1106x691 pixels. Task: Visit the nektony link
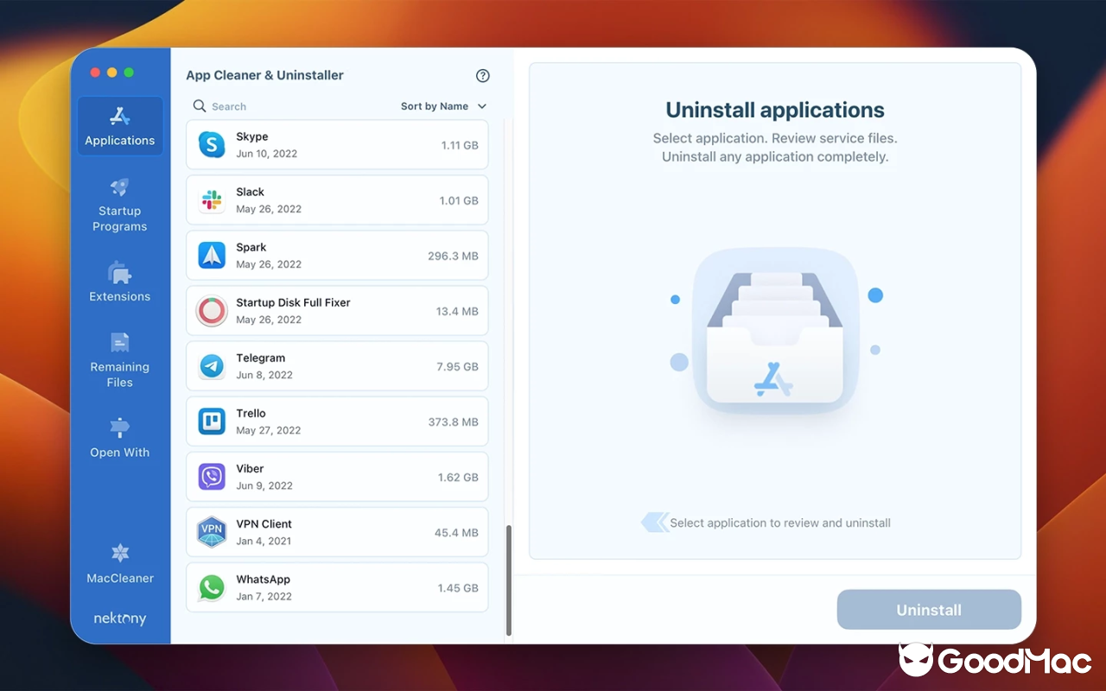(x=119, y=618)
